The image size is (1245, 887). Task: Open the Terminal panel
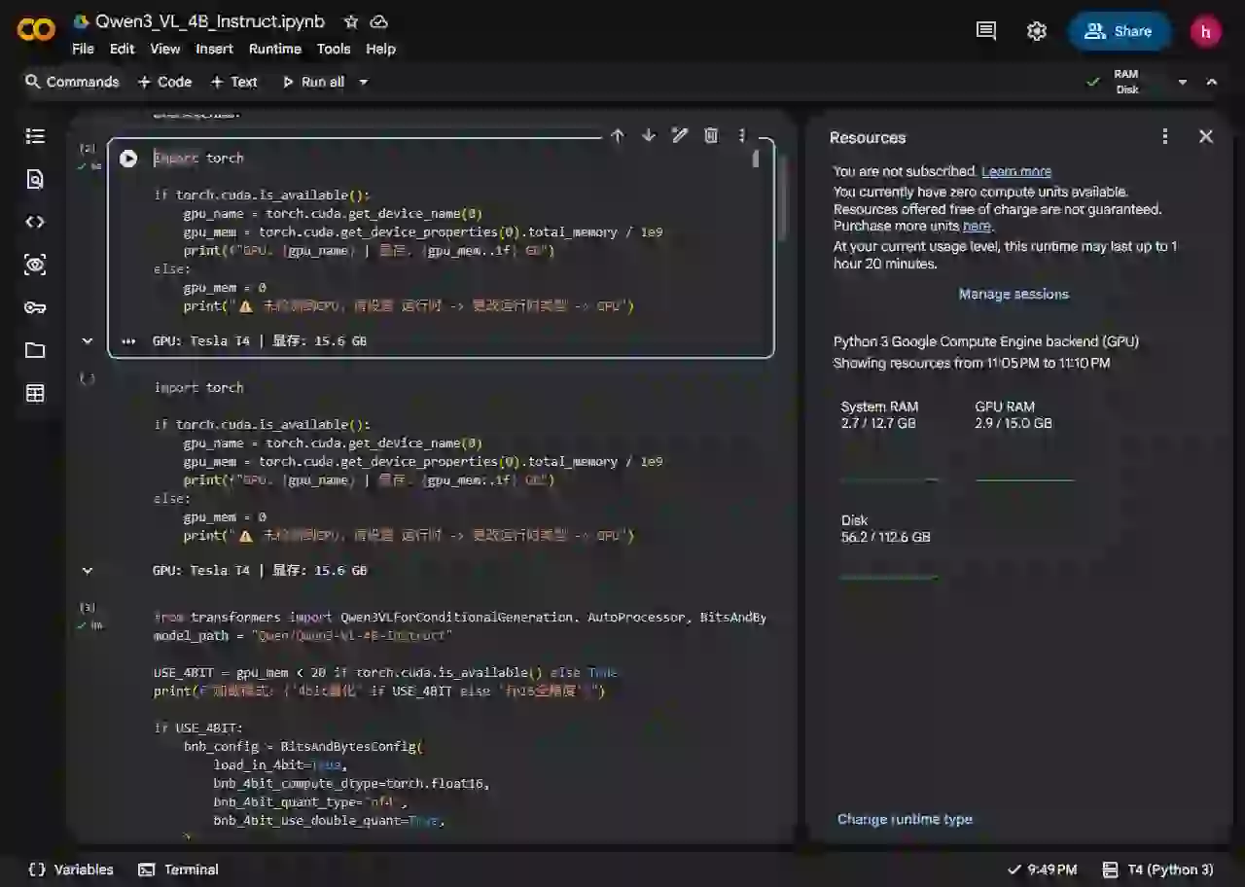pyautogui.click(x=178, y=869)
